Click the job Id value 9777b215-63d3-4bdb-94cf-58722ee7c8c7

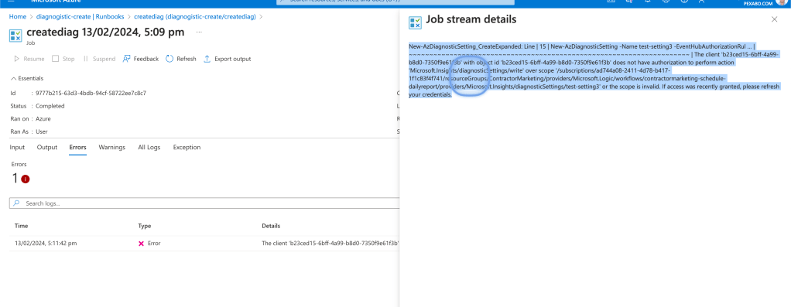91,94
